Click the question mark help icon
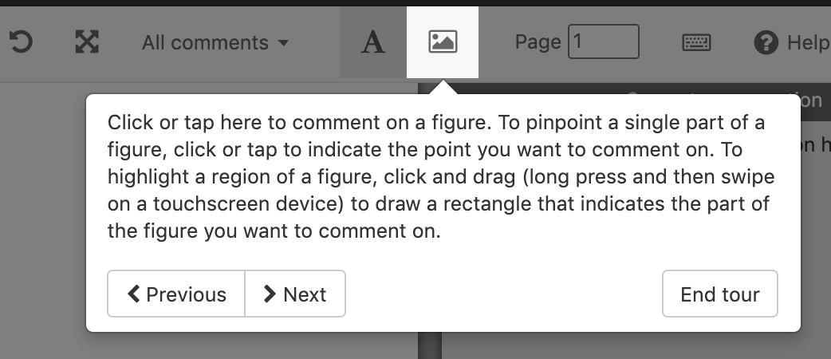This screenshot has height=359, width=831. tap(766, 42)
